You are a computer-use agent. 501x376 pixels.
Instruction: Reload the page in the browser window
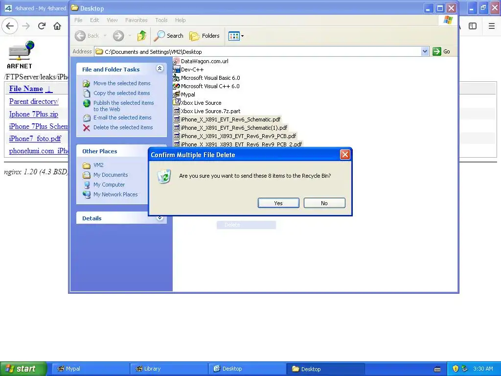click(42, 26)
